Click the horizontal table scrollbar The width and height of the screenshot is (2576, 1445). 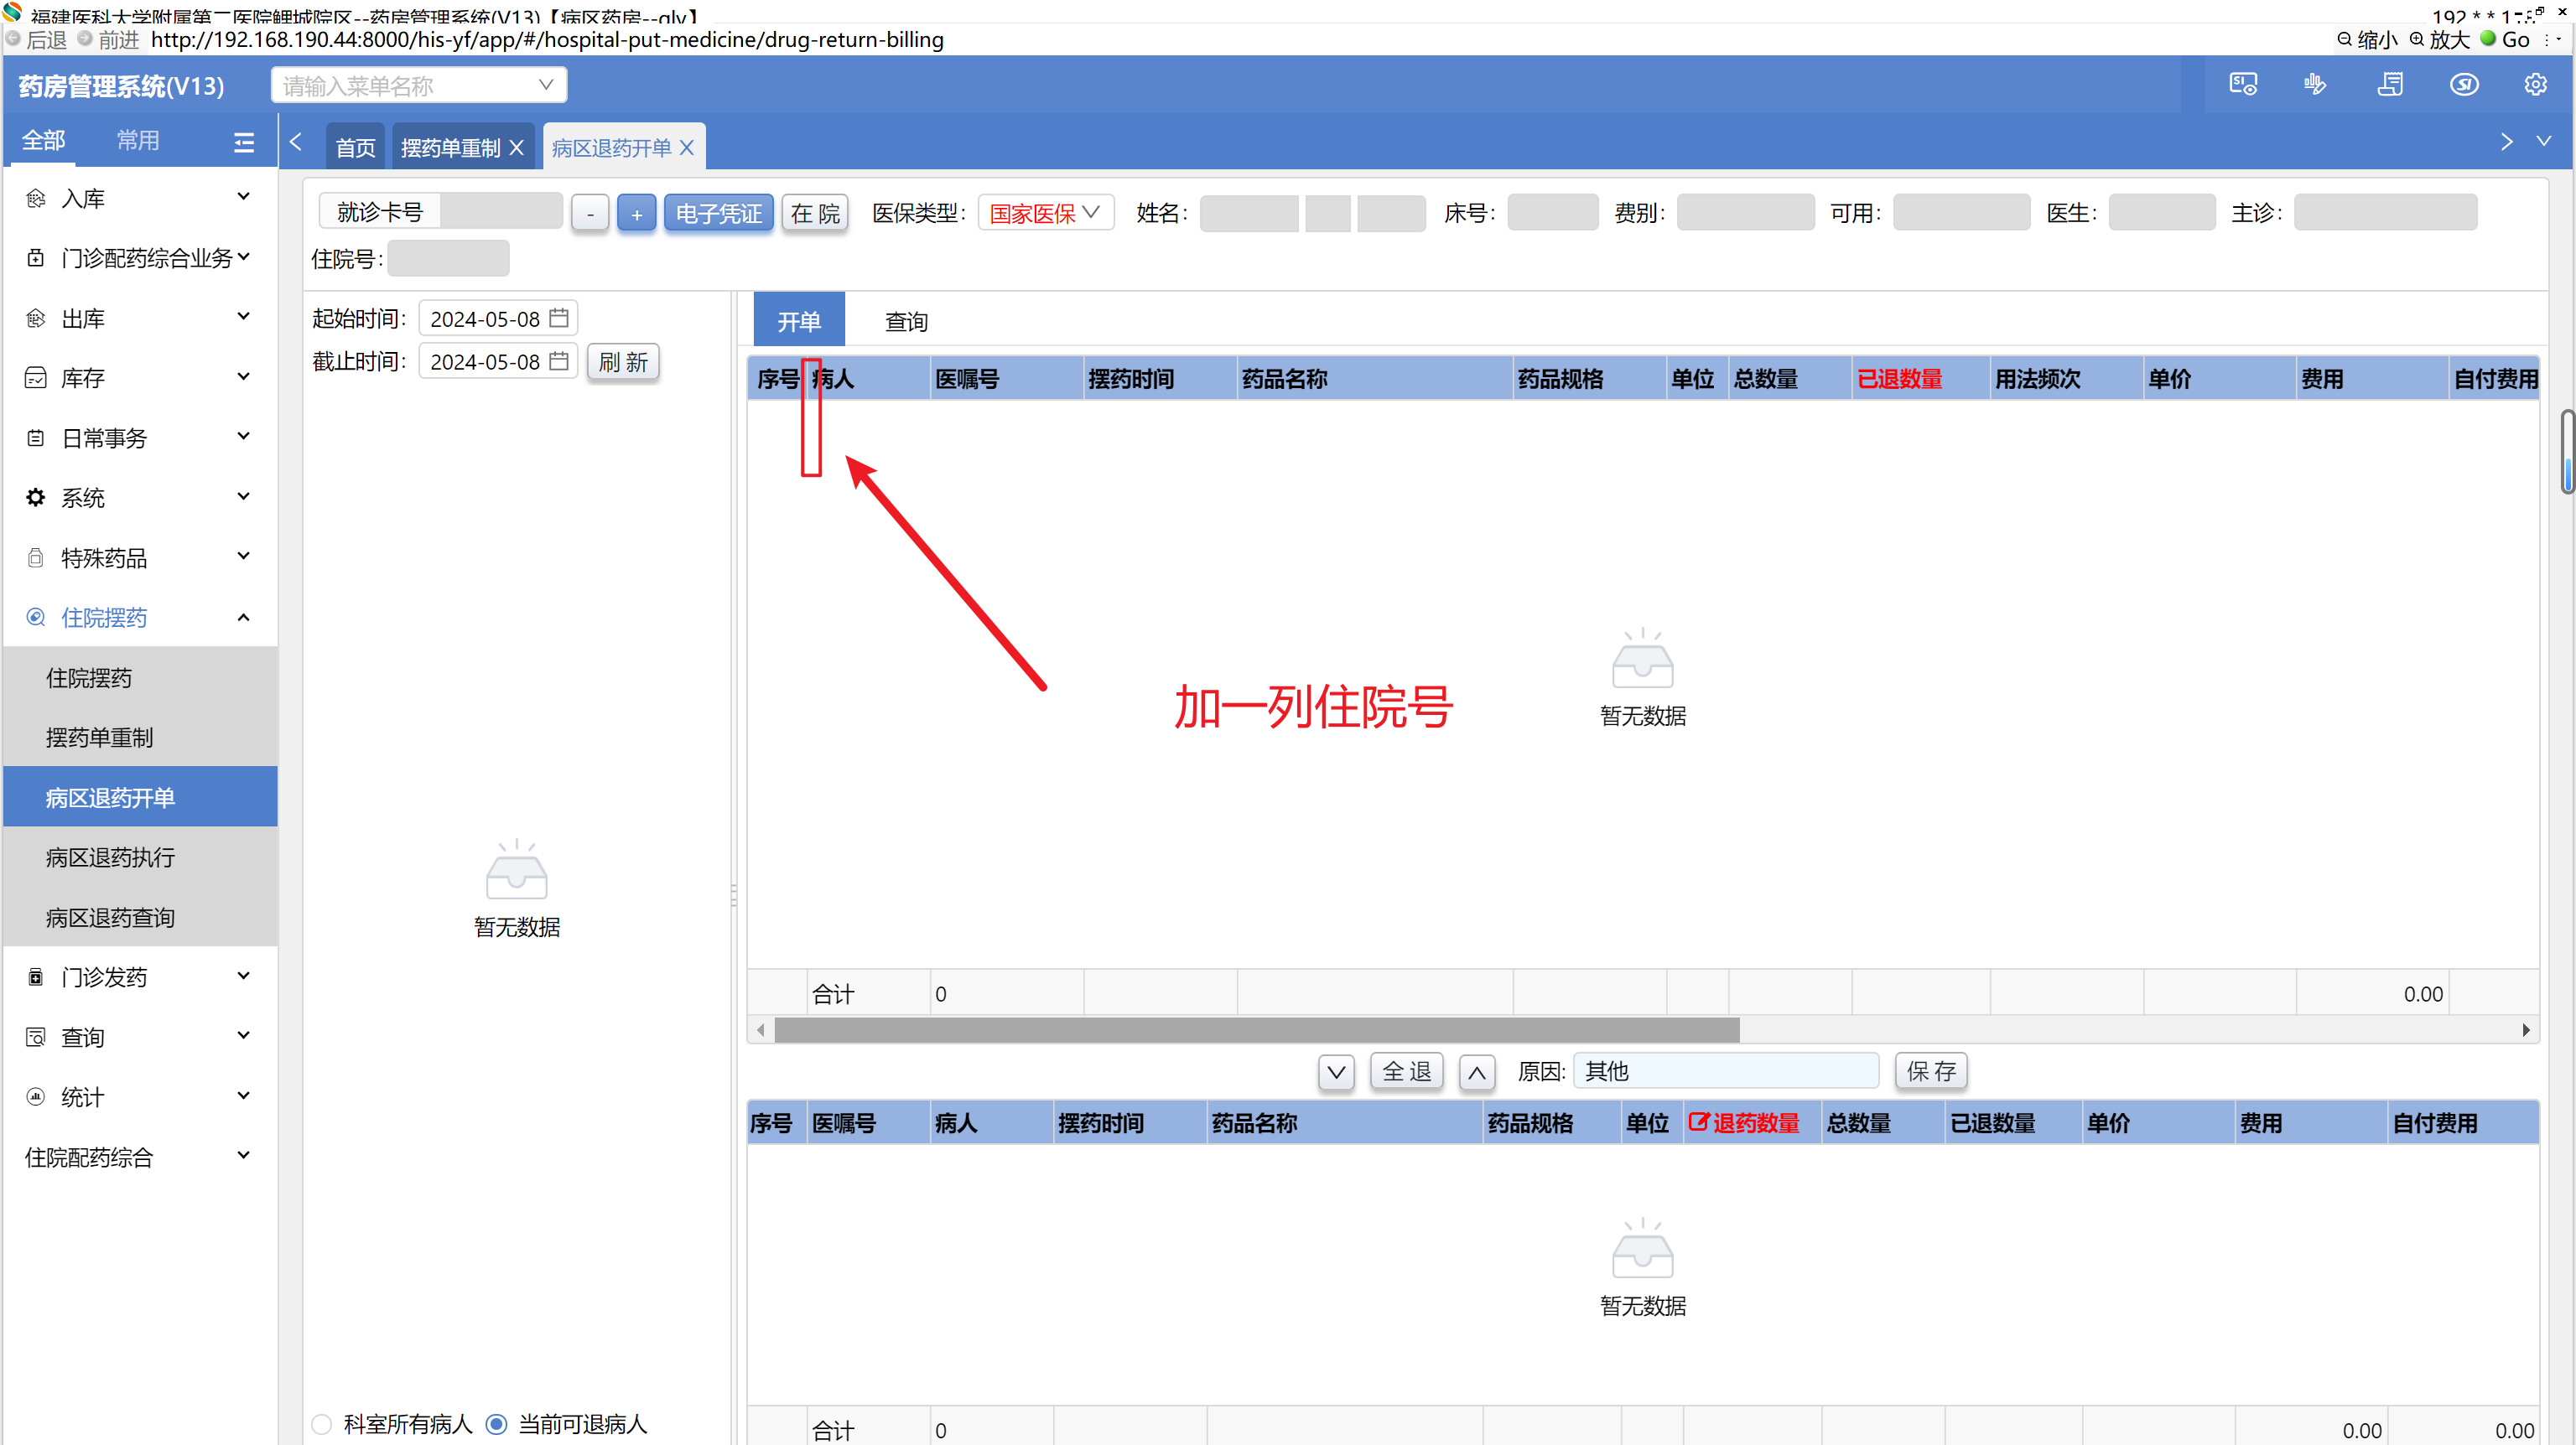click(1256, 1029)
